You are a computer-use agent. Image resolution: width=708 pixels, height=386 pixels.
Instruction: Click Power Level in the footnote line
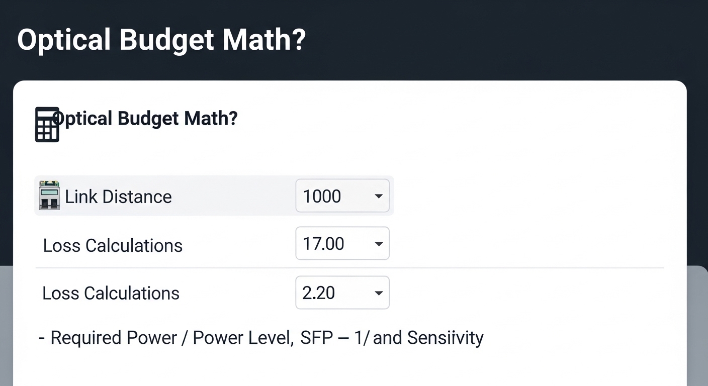click(x=242, y=338)
